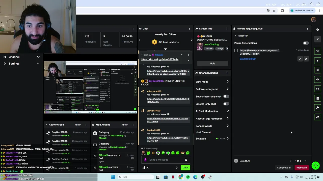Open the profile avatar menu top right
The image size is (323, 181).
[x=313, y=20]
